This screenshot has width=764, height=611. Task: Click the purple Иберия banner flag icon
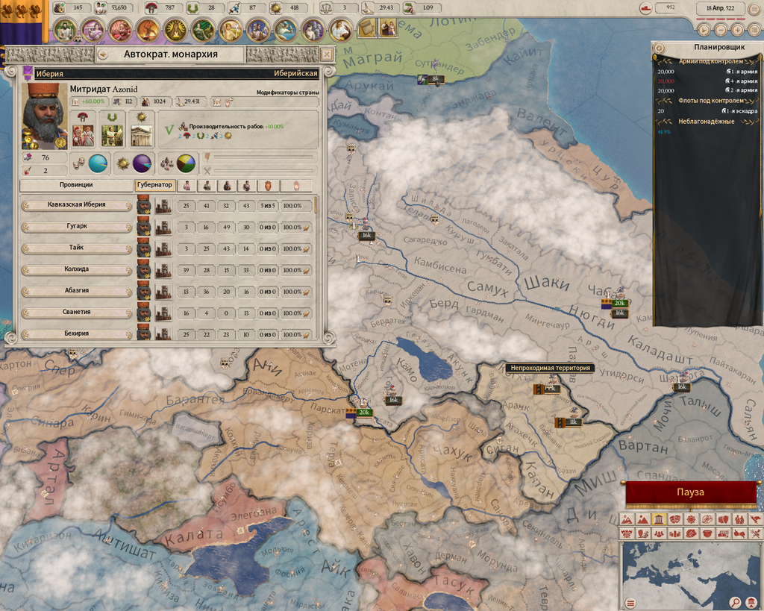pyautogui.click(x=28, y=72)
